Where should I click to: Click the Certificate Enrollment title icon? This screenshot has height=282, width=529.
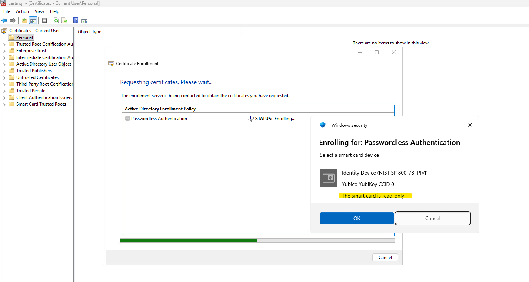coord(111,64)
